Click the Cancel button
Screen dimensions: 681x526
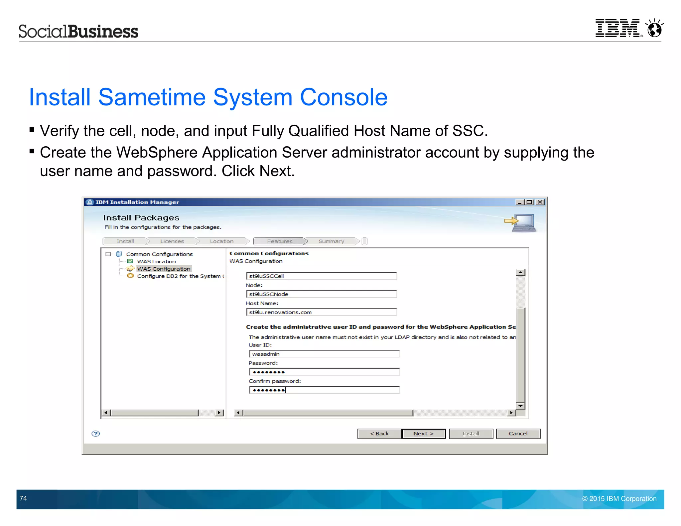[518, 434]
